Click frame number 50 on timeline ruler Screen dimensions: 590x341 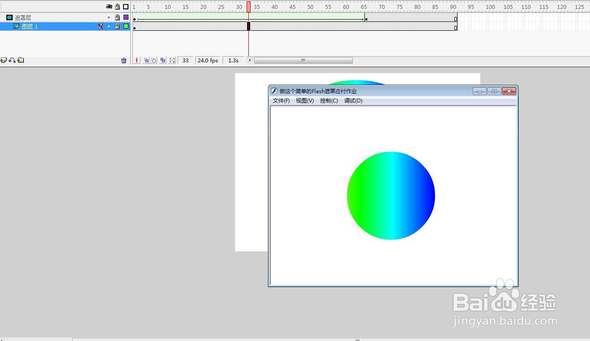point(310,6)
